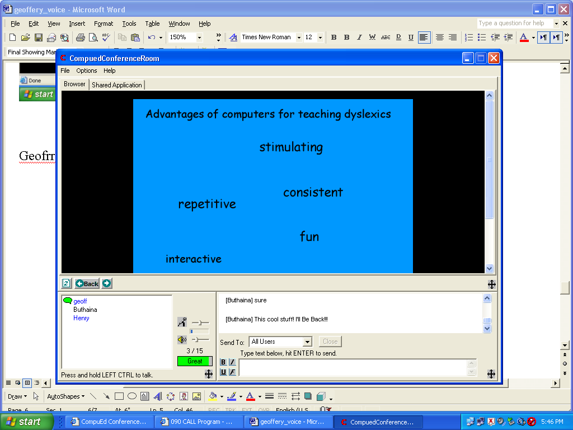The image size is (573, 430).
Task: Click the Increase Indent icon
Action: [508, 38]
